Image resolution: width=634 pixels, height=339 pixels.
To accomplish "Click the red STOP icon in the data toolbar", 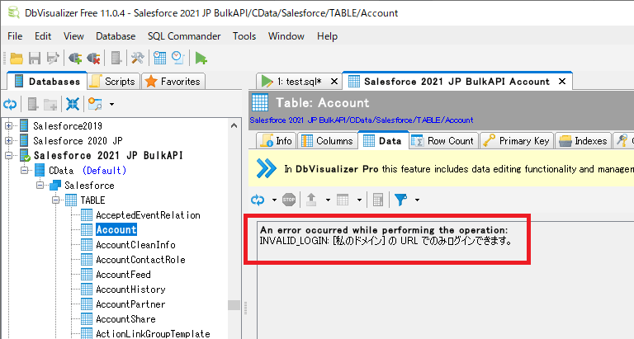I will click(289, 200).
